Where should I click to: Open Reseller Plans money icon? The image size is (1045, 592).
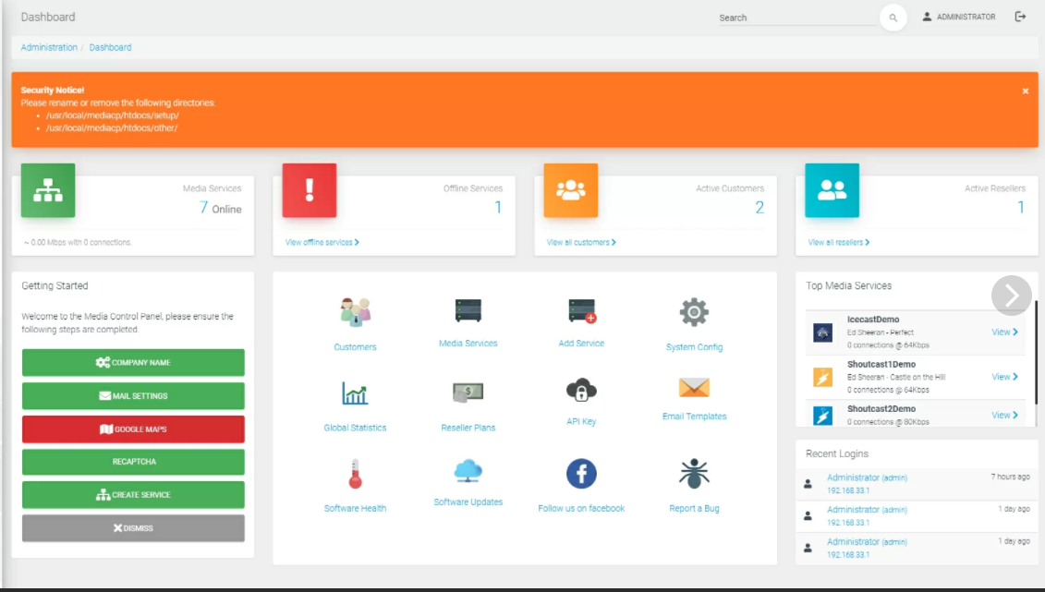tap(468, 393)
